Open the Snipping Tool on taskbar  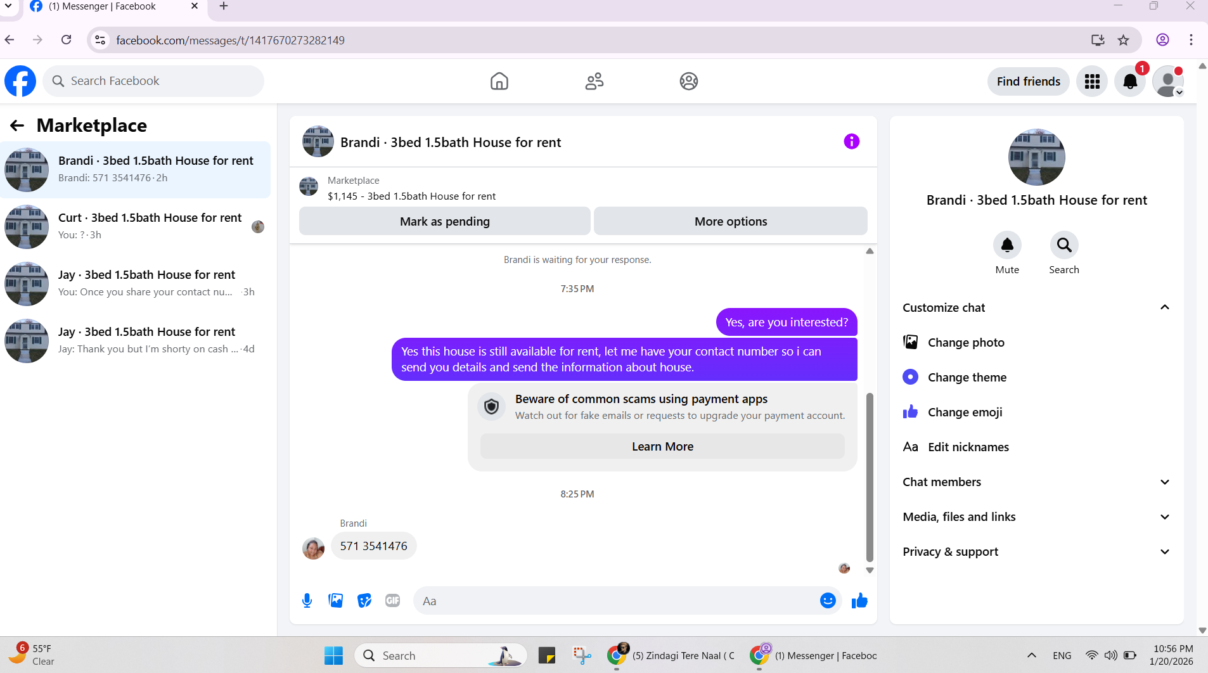581,656
